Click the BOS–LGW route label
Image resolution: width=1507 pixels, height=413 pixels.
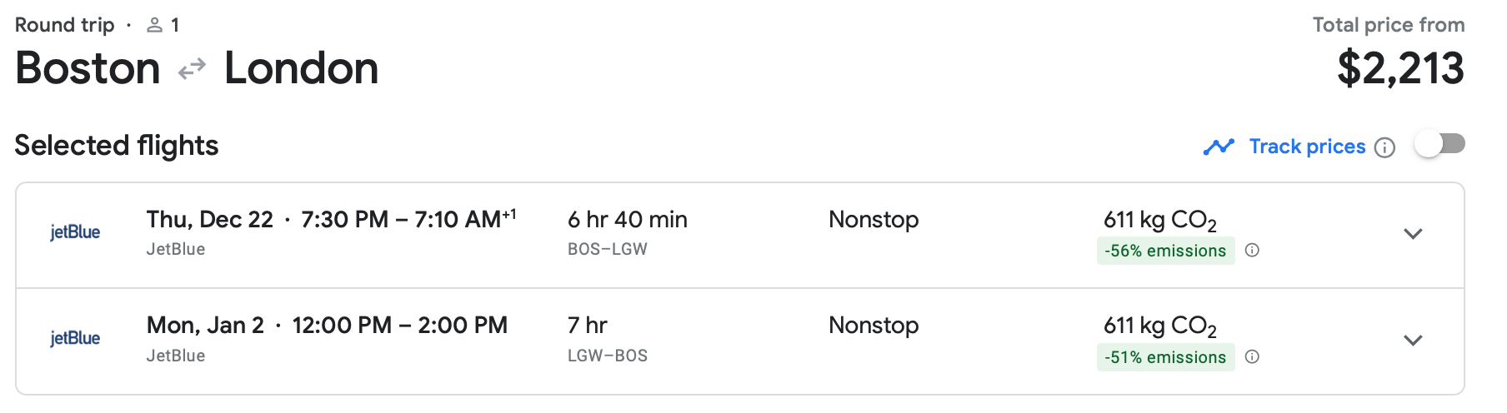pyautogui.click(x=607, y=249)
